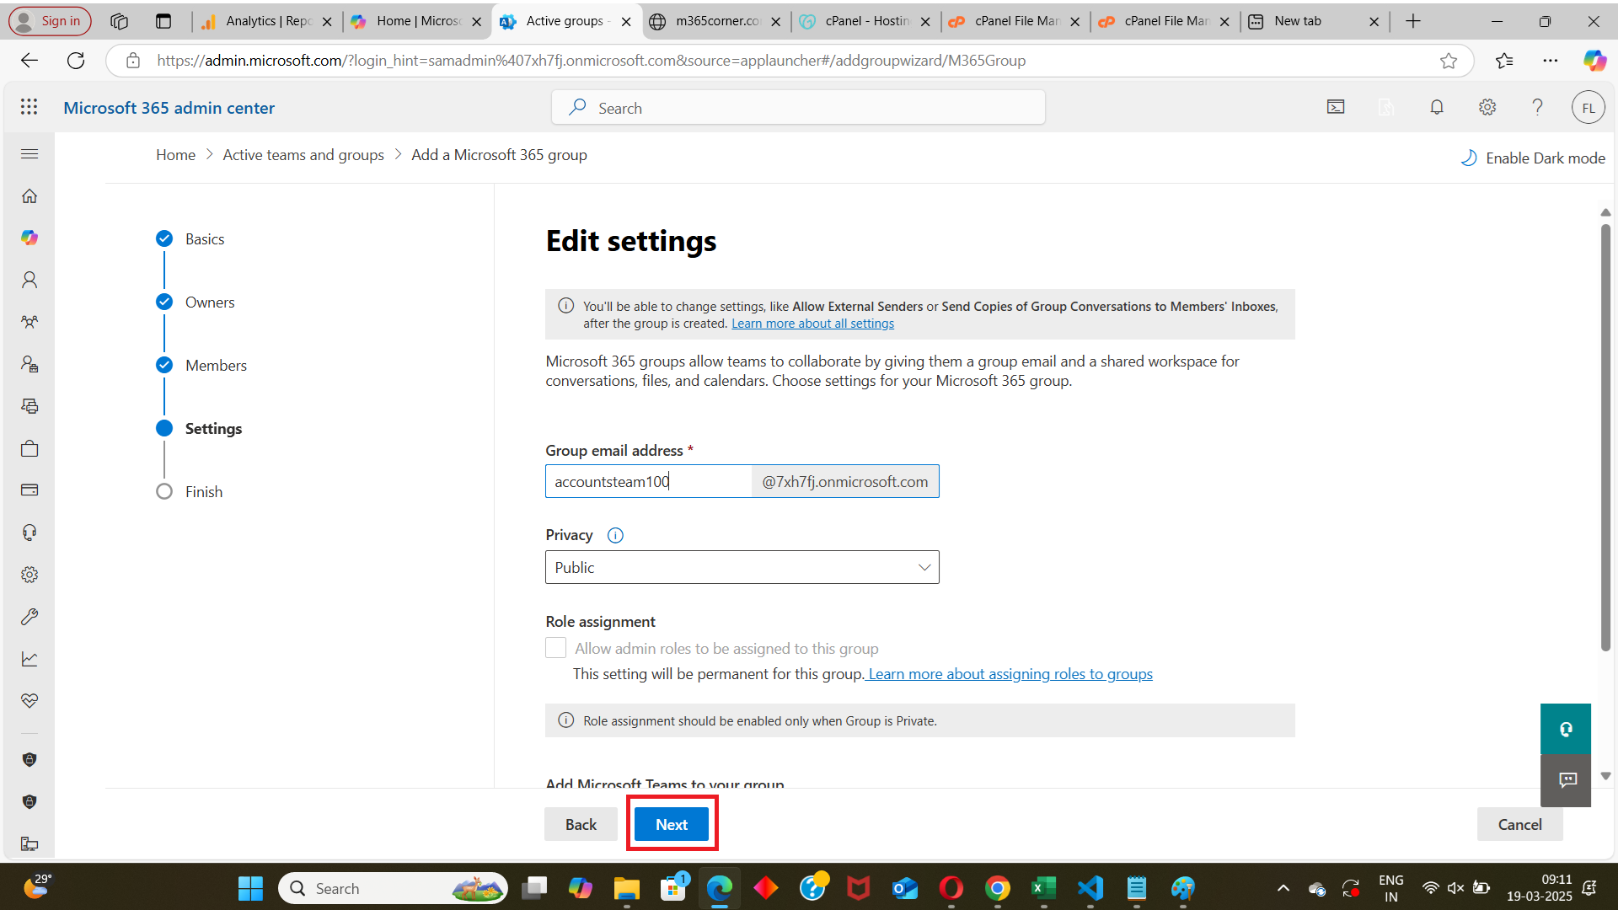Expand the Privacy dropdown

tap(742, 568)
